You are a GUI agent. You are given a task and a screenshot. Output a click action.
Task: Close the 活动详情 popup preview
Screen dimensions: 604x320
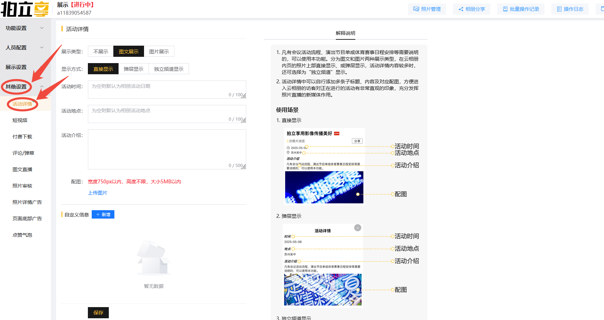pos(357,228)
